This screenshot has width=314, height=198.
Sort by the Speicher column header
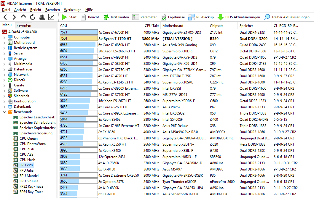(254, 26)
